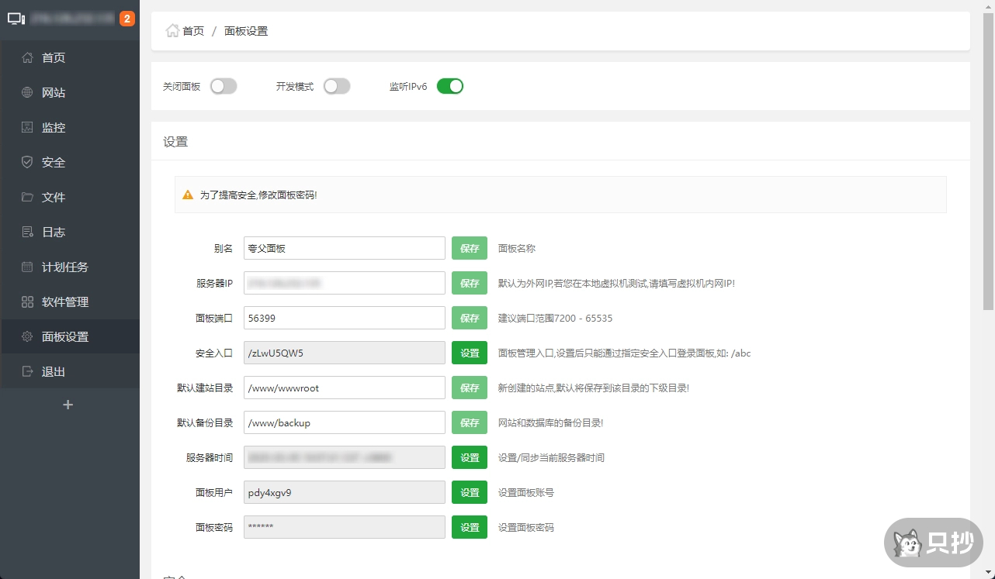
Task: Click the folder icon for 文件
Action: tap(27, 198)
